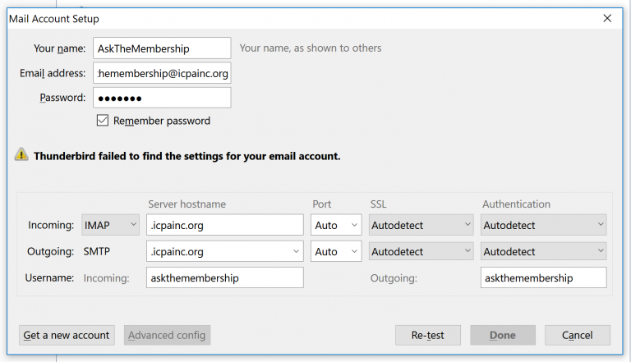Click the Incoming server hostname field
This screenshot has height=362, width=631.
coord(224,225)
